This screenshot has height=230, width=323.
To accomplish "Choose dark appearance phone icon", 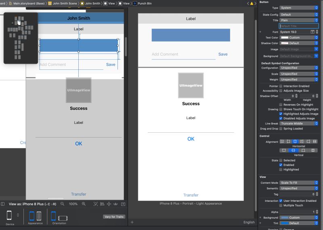I will coord(39,216).
